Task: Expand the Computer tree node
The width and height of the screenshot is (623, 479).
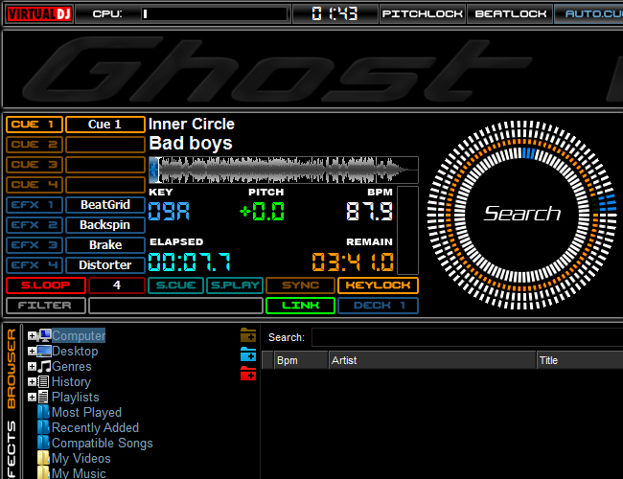Action: click(x=32, y=336)
